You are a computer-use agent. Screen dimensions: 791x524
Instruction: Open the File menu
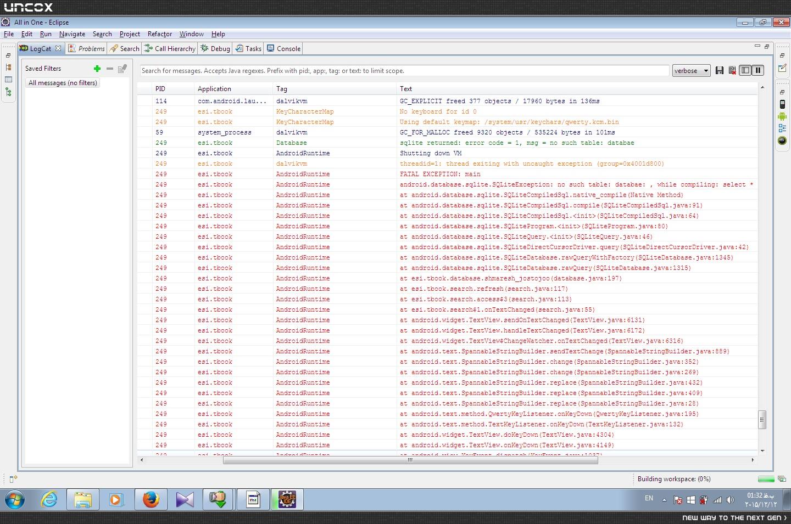[x=9, y=34]
